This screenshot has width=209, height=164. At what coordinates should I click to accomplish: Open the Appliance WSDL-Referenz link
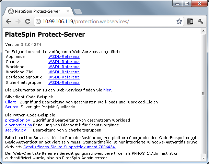pos(64,56)
